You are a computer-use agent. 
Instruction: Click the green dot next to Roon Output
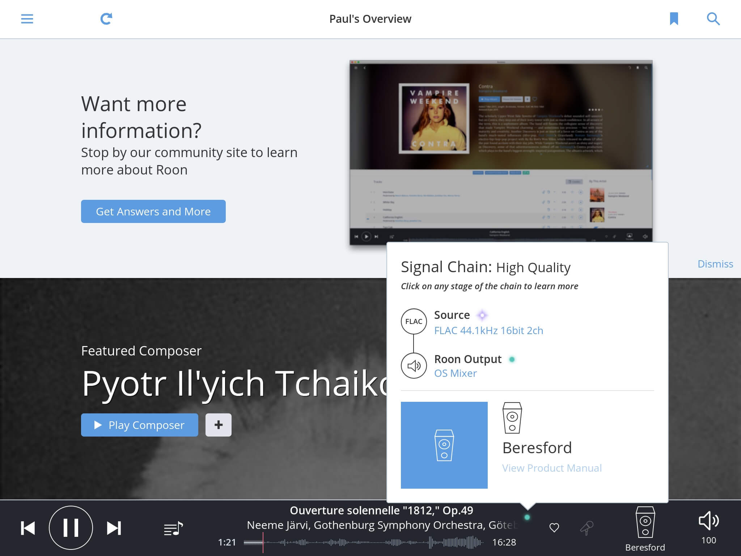pyautogui.click(x=512, y=359)
